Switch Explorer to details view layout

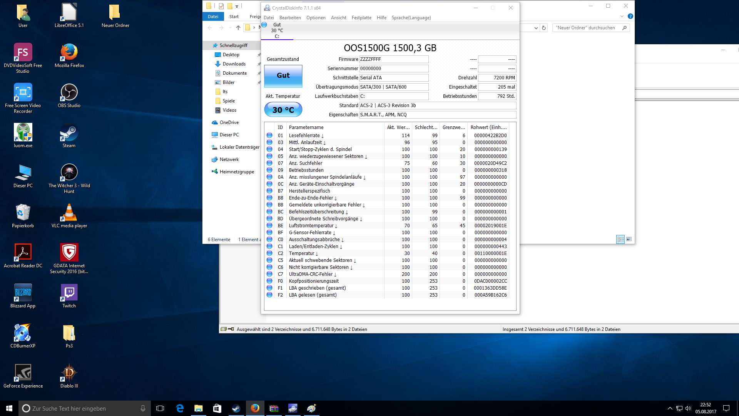pyautogui.click(x=620, y=239)
